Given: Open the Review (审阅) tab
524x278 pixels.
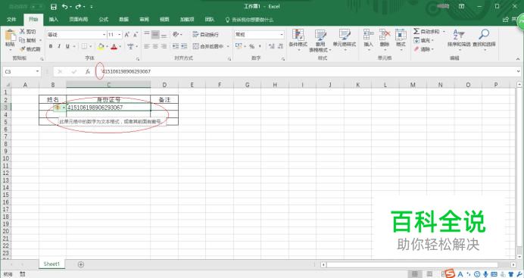Looking at the screenshot, I should [145, 20].
